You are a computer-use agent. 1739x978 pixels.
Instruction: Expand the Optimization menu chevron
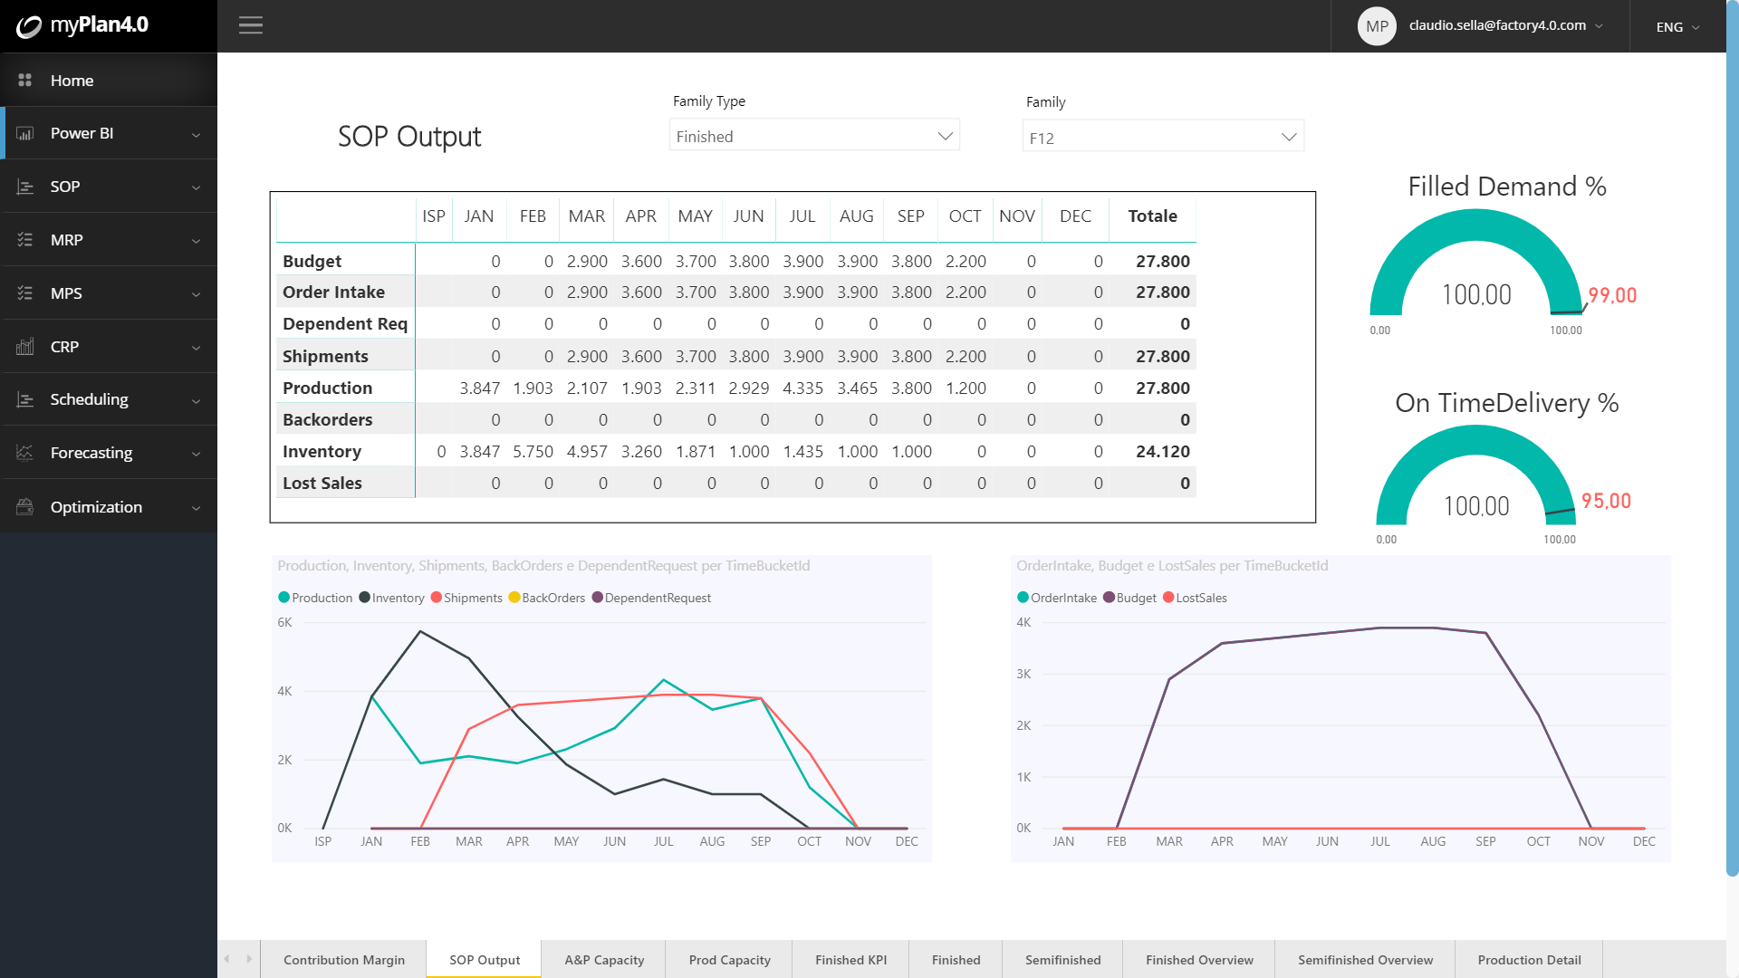tap(196, 508)
